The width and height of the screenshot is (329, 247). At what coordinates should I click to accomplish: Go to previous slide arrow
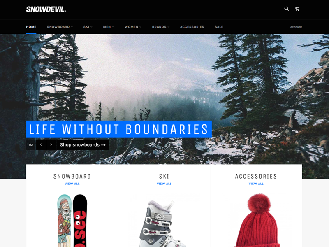coord(41,145)
